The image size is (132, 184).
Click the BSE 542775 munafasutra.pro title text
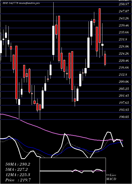[x=21, y=3]
